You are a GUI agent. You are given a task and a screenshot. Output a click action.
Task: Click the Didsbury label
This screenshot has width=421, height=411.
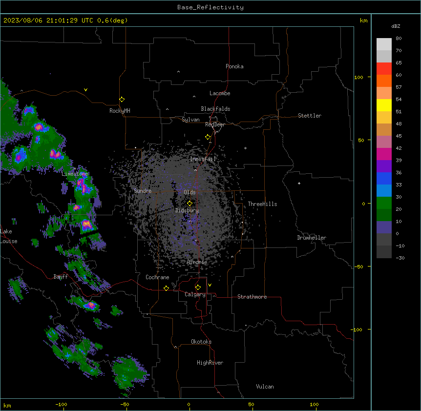[x=187, y=210]
